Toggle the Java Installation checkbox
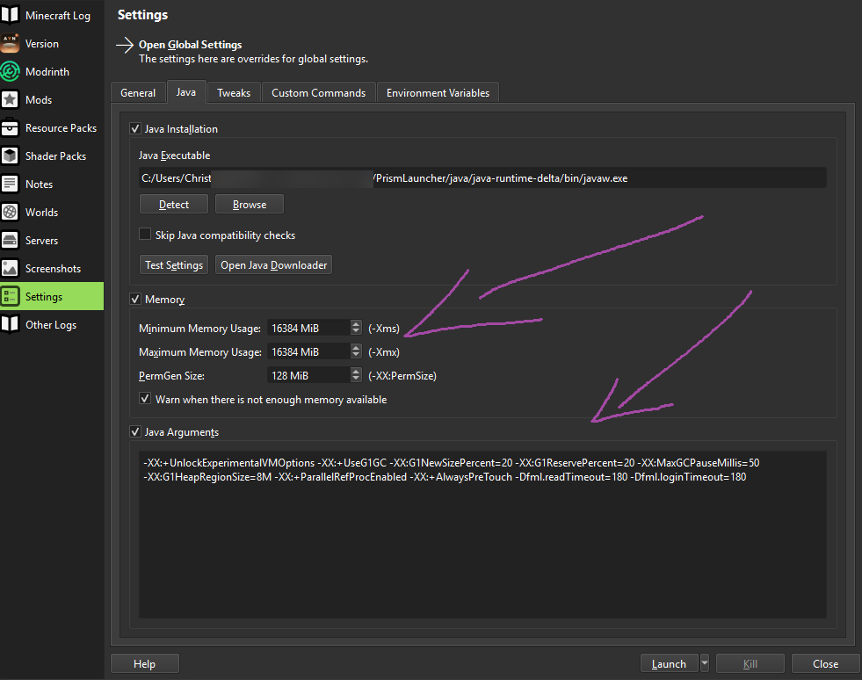 tap(135, 128)
